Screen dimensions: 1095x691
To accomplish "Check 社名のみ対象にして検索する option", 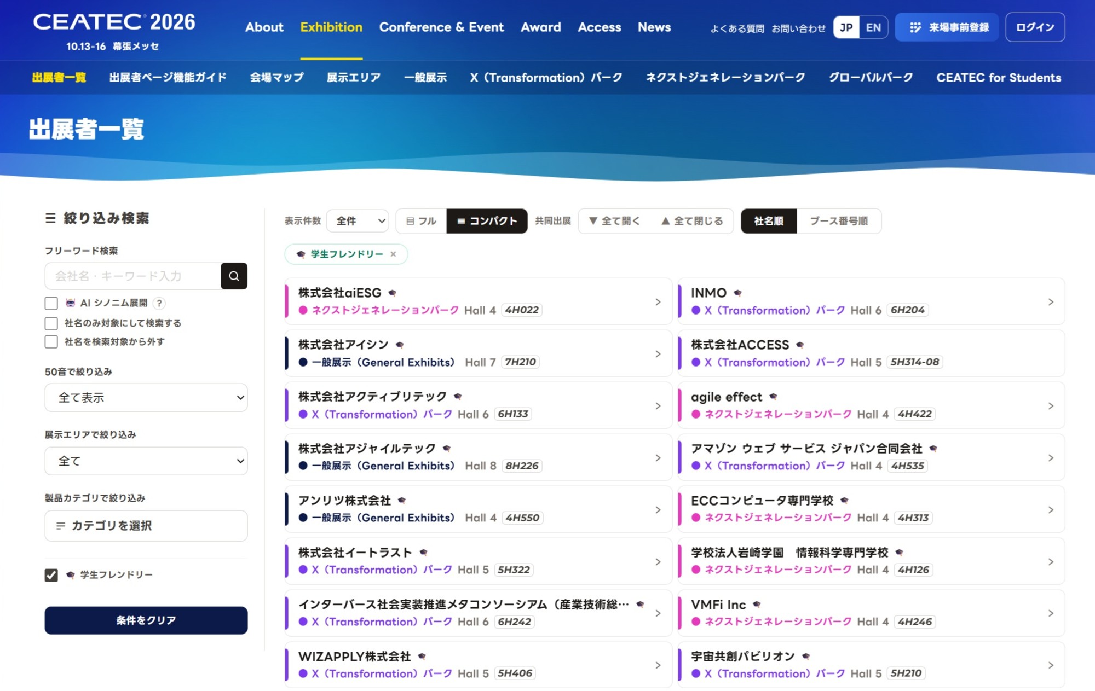I will tap(51, 323).
